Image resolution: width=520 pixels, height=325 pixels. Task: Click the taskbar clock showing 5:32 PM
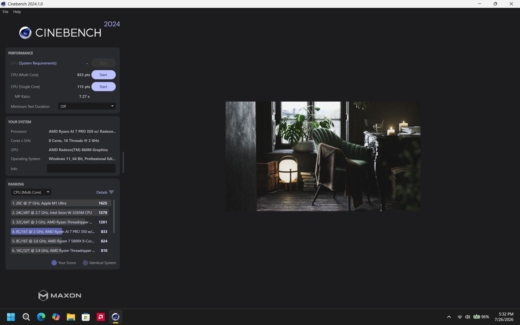pyautogui.click(x=504, y=317)
